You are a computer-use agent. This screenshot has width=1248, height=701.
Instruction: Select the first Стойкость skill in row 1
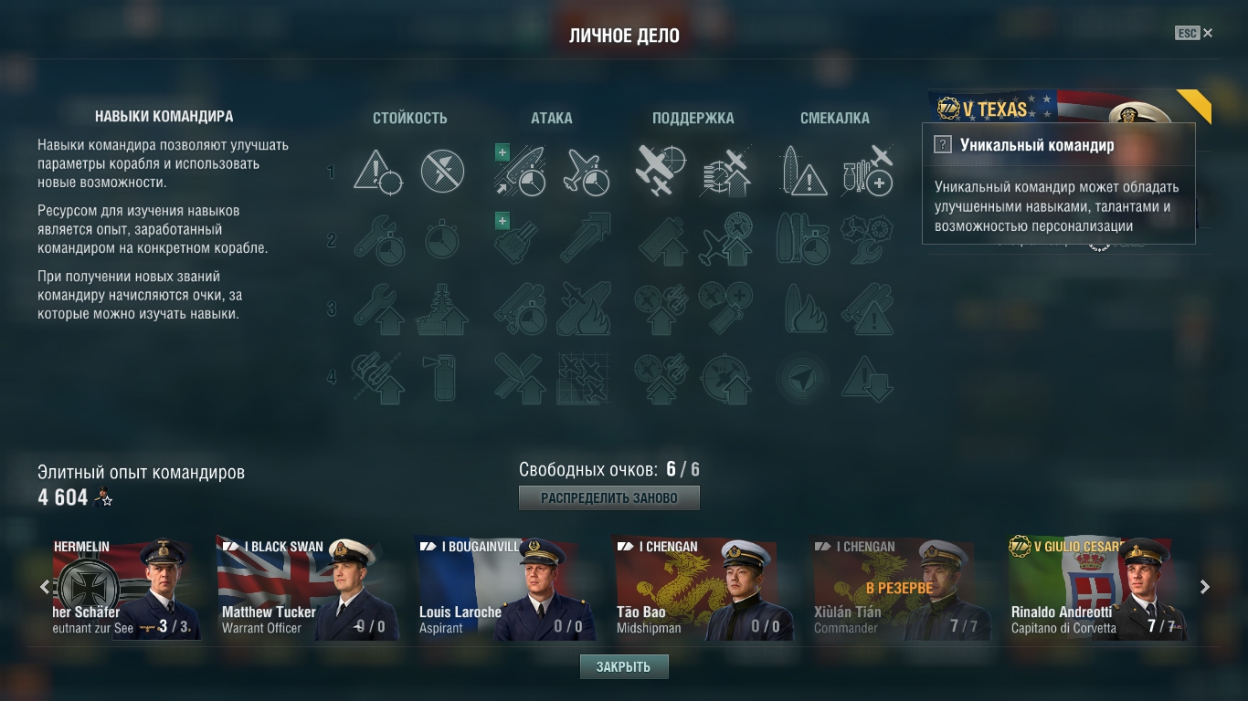click(x=378, y=172)
